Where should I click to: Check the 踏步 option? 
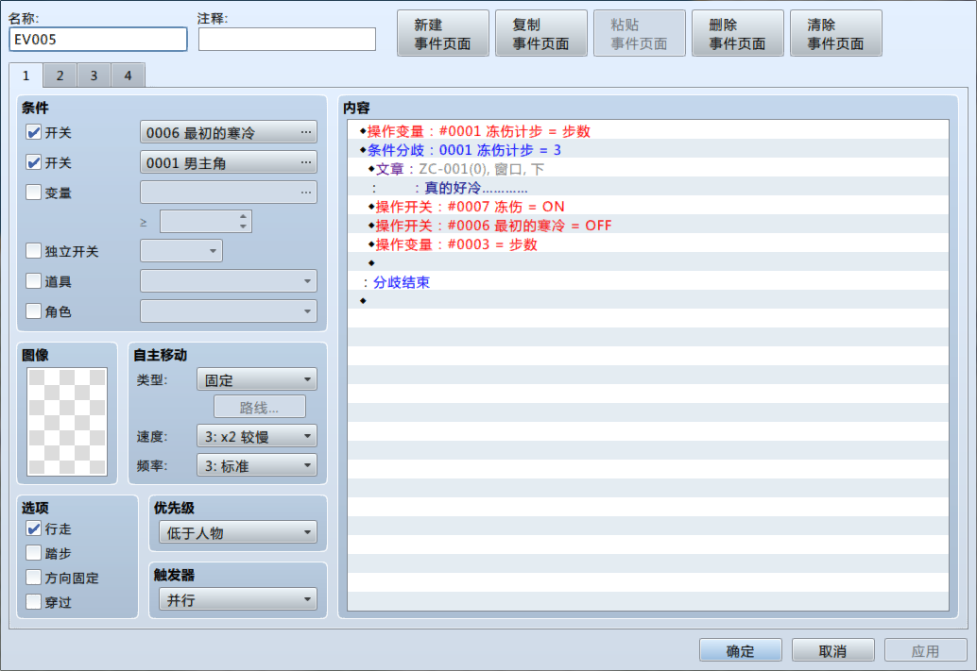click(34, 553)
